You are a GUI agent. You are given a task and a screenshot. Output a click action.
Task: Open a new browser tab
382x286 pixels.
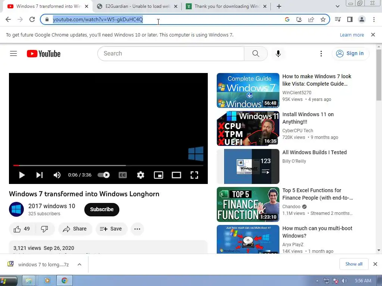[279, 7]
